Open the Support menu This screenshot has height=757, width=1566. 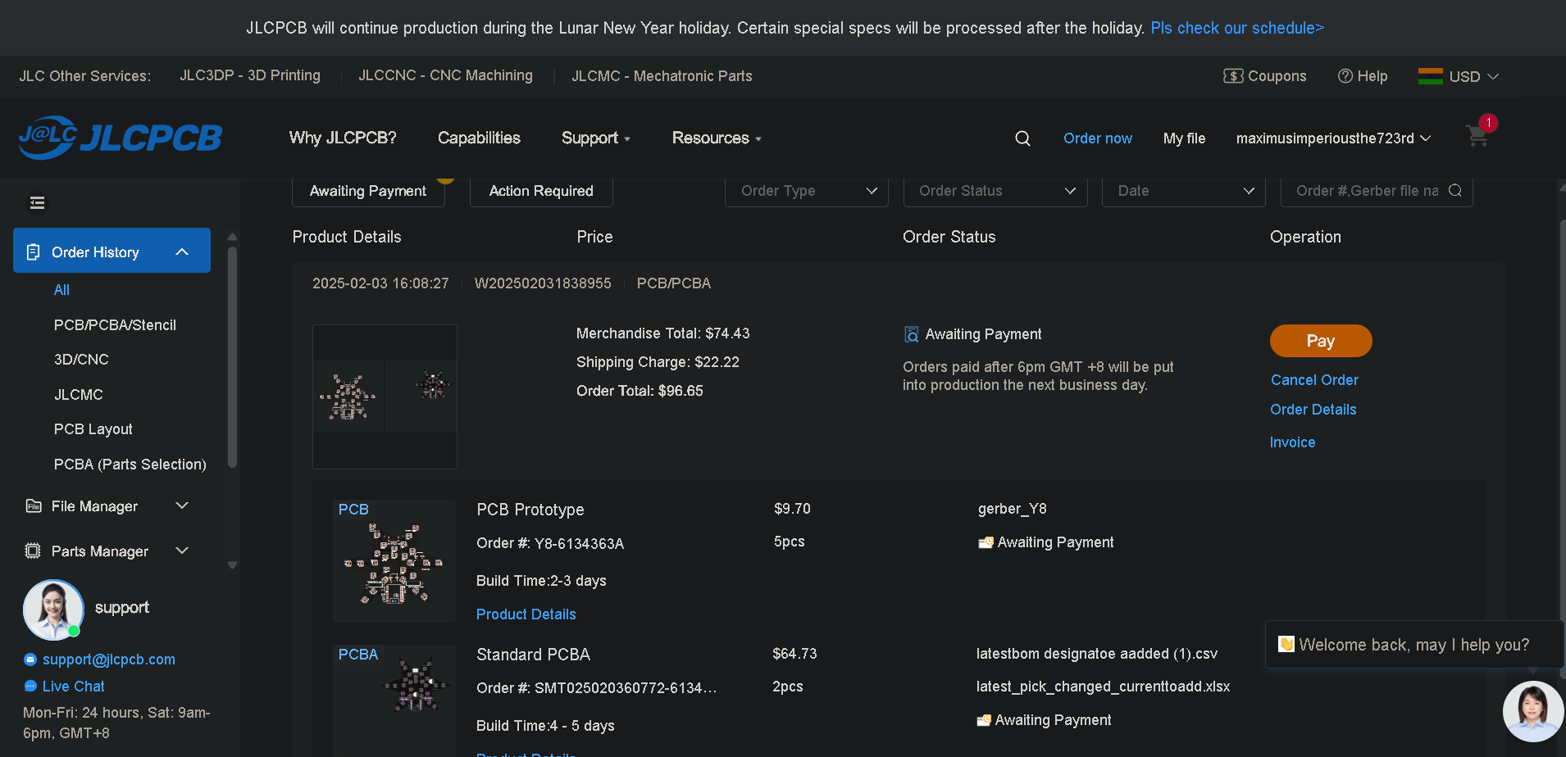[x=596, y=138]
